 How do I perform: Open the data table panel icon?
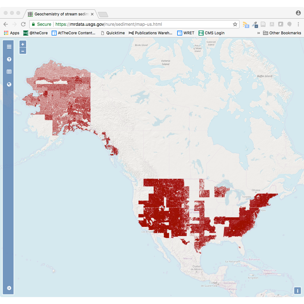(x=9, y=71)
